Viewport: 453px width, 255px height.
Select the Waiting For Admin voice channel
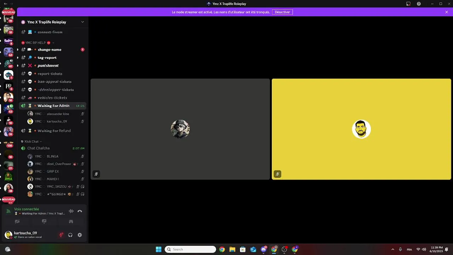coord(53,106)
